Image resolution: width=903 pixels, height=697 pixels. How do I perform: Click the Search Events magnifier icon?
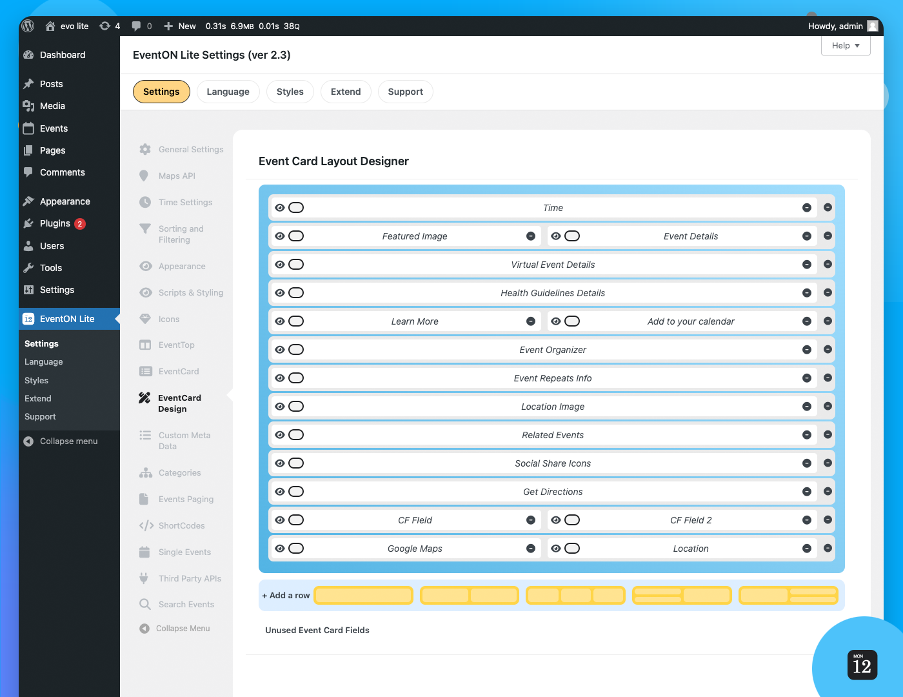pyautogui.click(x=145, y=604)
